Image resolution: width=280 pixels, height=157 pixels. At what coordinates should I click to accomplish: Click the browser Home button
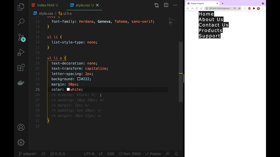point(201,8)
